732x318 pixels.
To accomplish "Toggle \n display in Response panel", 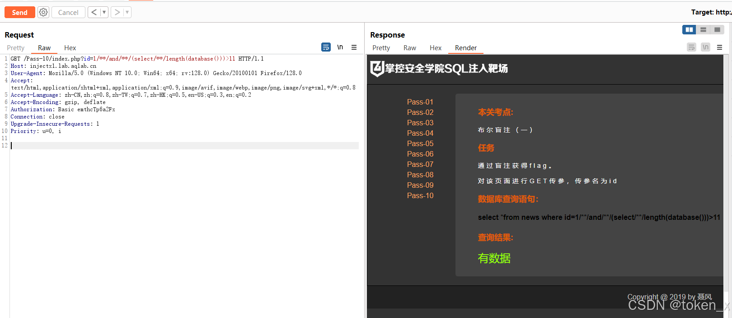I will click(705, 47).
